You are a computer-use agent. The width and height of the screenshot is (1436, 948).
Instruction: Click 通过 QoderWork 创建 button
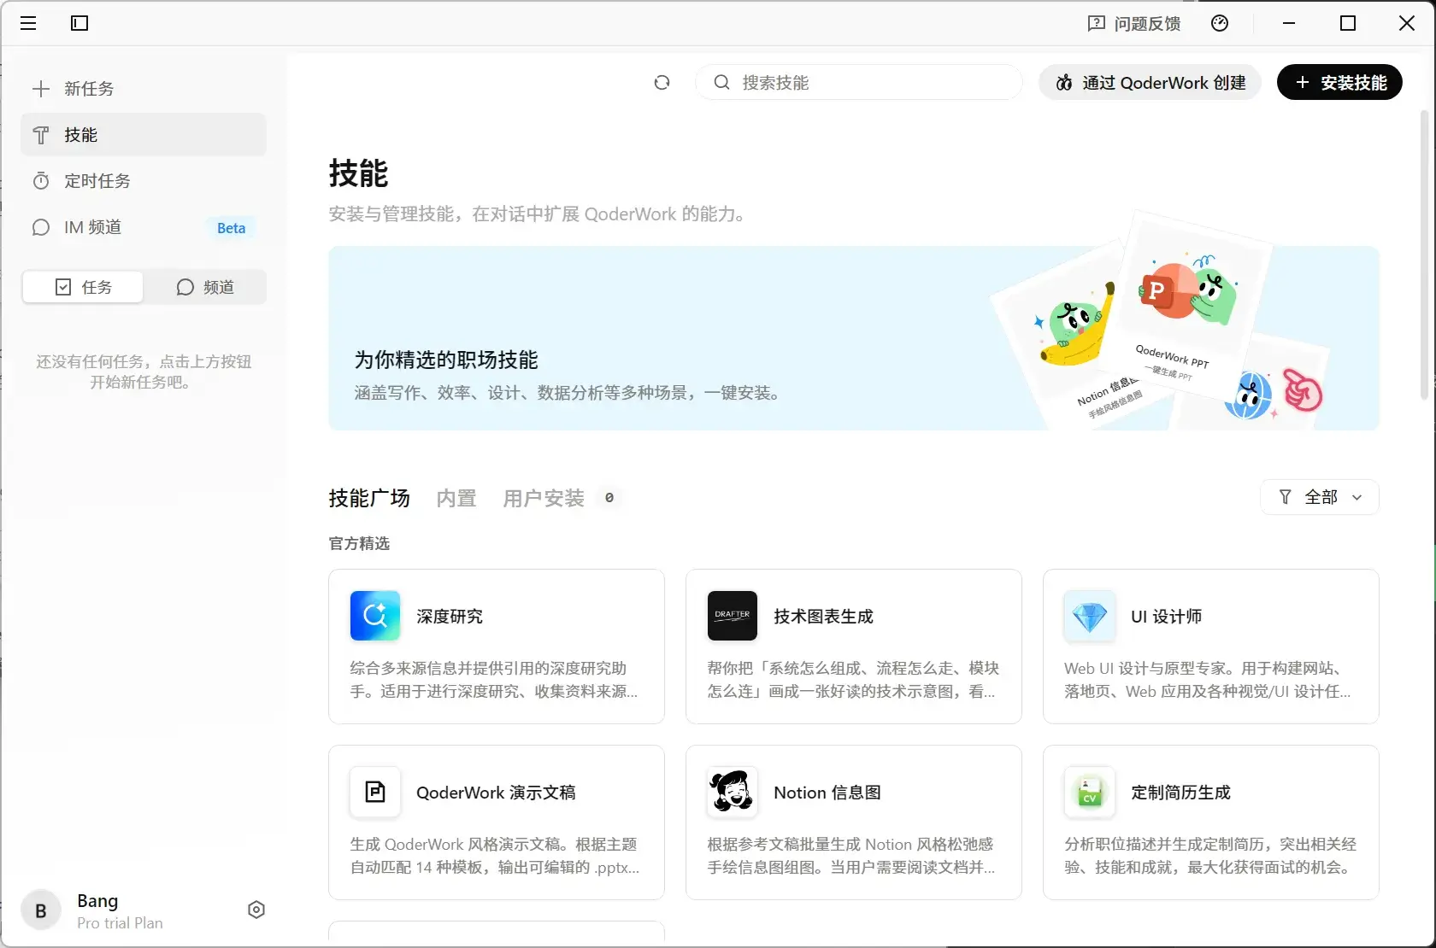tap(1150, 83)
